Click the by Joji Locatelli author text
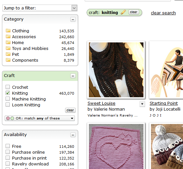The height and width of the screenshot is (169, 183). (165, 109)
